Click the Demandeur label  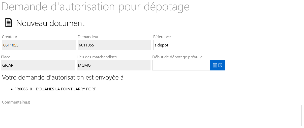tap(88, 37)
